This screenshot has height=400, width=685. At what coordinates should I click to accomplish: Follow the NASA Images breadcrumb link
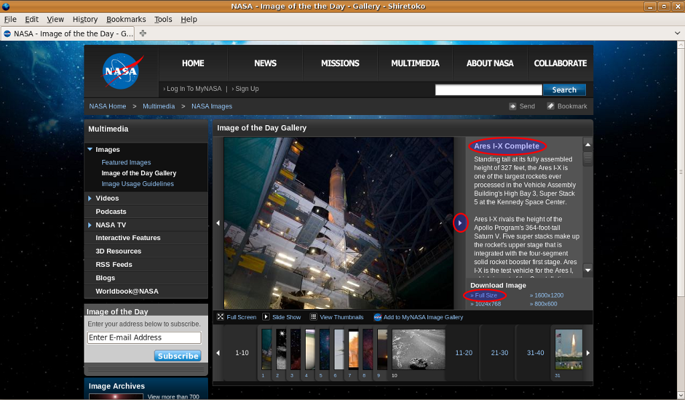pyautogui.click(x=212, y=106)
